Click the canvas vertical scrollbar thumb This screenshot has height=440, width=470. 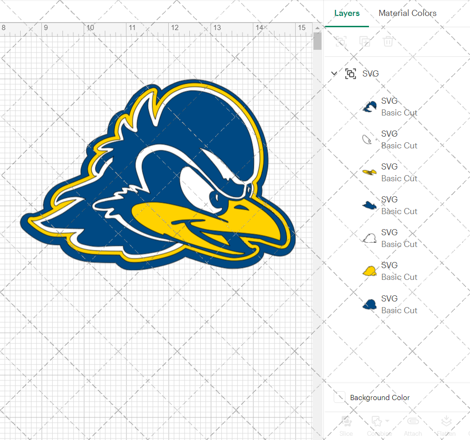[317, 41]
